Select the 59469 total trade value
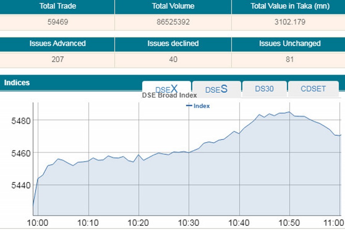 (57, 22)
